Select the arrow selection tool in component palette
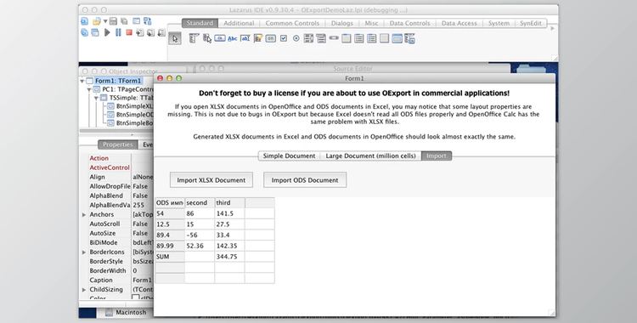The width and height of the screenshot is (637, 323). (x=175, y=38)
